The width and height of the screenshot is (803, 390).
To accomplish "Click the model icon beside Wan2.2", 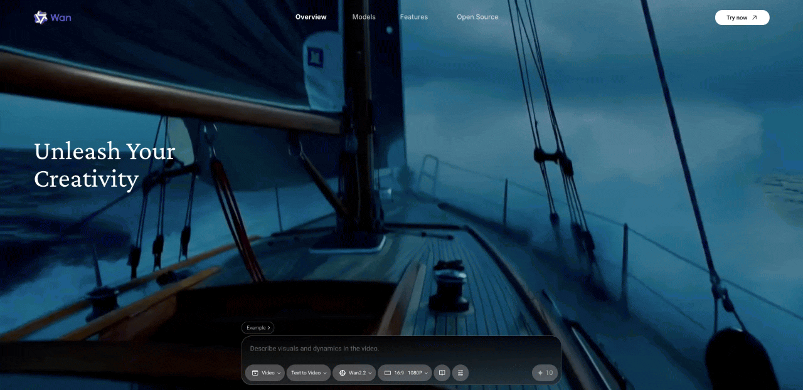I will [x=343, y=373].
